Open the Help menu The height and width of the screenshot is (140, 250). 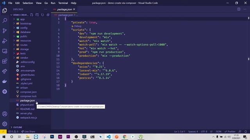coord(73,3)
